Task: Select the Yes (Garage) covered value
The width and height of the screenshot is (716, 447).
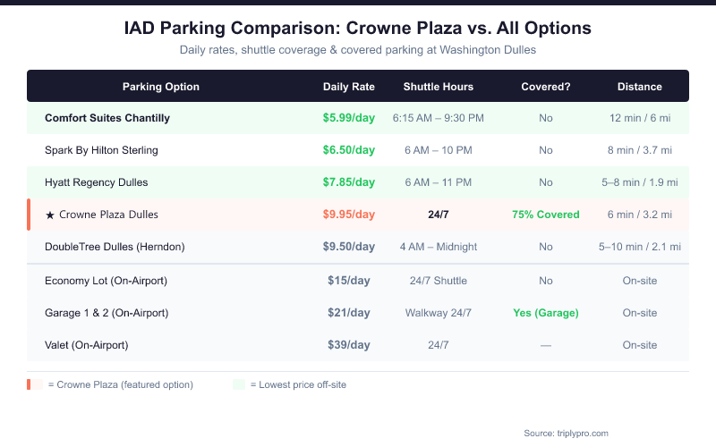Action: click(x=546, y=313)
